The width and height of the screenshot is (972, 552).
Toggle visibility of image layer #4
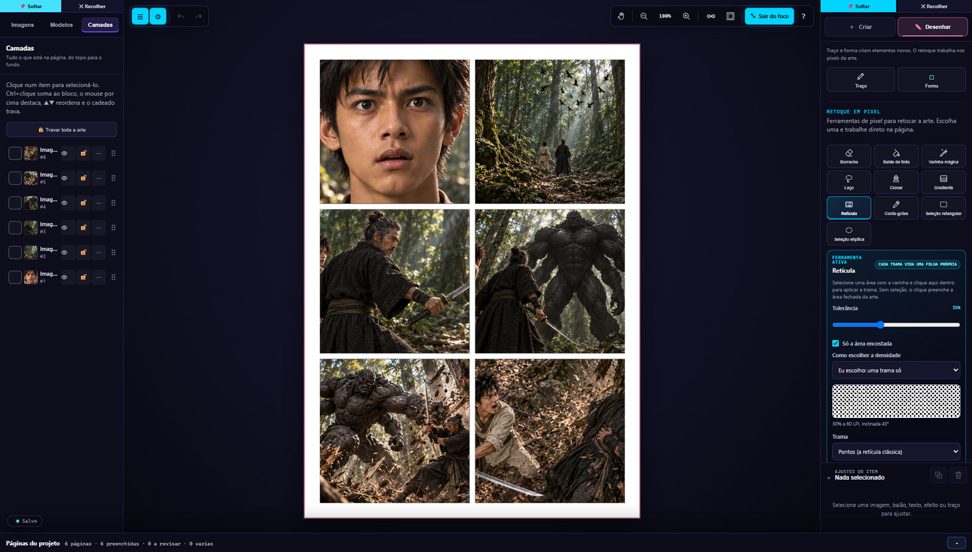tap(64, 203)
